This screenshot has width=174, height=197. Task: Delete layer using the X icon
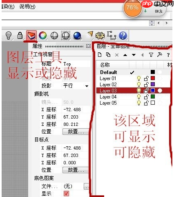point(117,55)
